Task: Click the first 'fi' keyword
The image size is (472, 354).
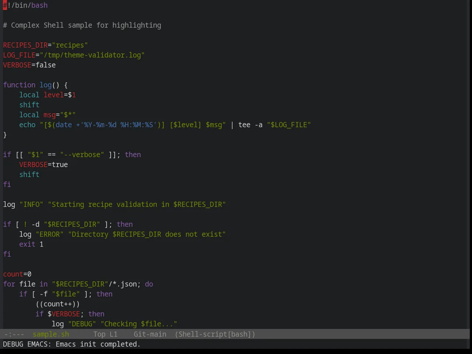Action: pyautogui.click(x=7, y=184)
